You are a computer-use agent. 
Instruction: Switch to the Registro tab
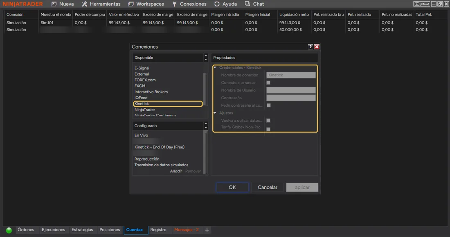(x=158, y=230)
